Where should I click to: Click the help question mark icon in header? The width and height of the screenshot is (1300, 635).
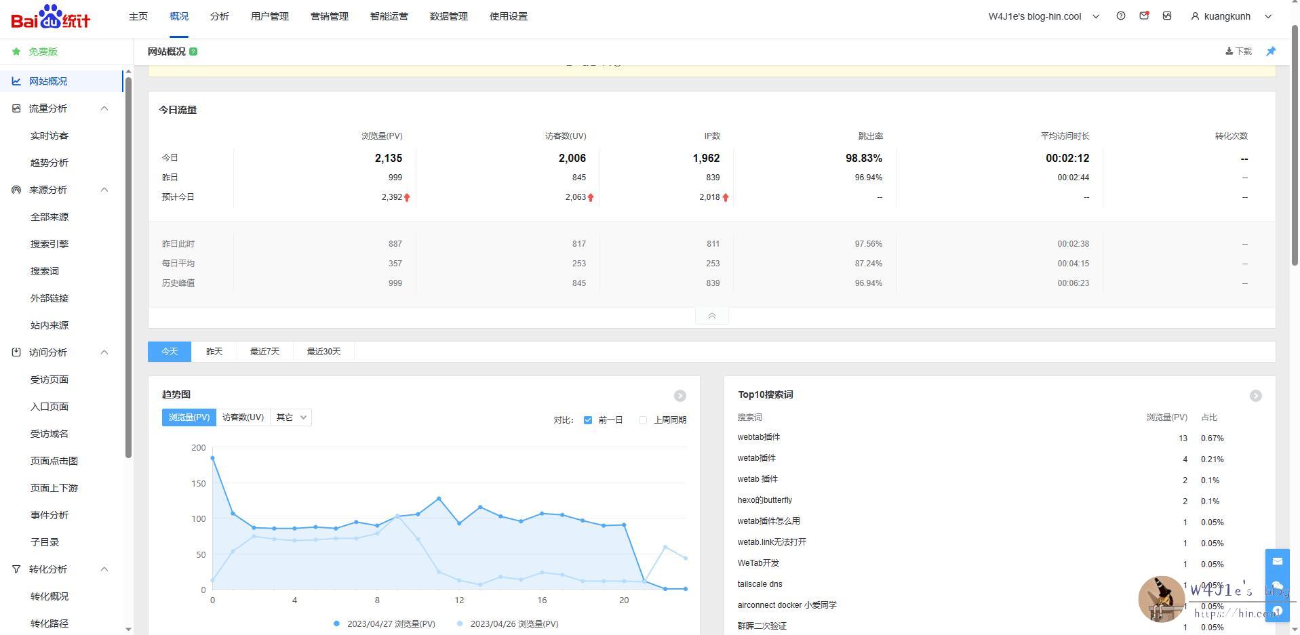[x=1120, y=16]
